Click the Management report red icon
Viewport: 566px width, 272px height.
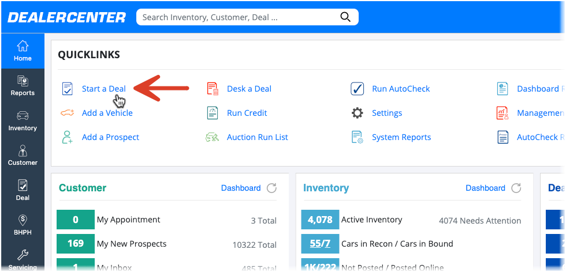(502, 113)
